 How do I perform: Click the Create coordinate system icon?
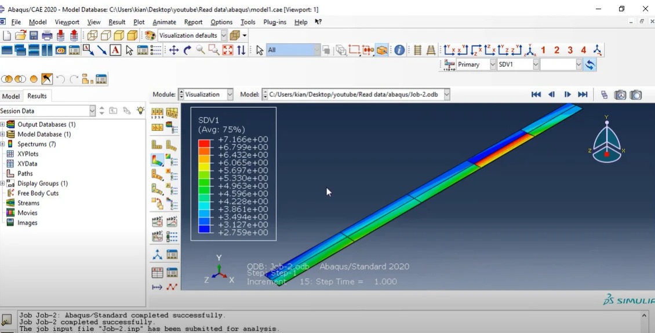click(158, 254)
